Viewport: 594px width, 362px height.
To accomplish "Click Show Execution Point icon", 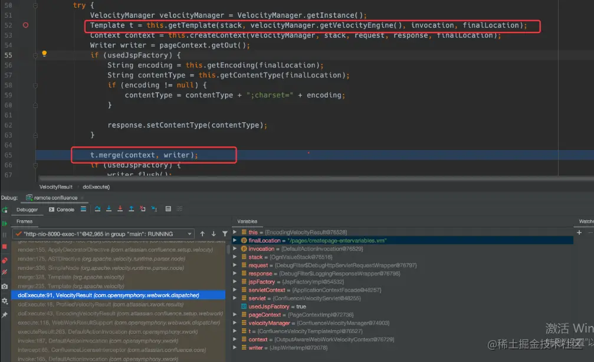I will coord(83,209).
